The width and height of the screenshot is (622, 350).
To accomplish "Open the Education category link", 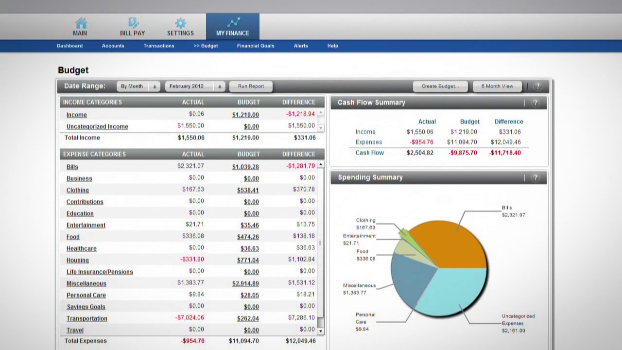I will pos(80,213).
